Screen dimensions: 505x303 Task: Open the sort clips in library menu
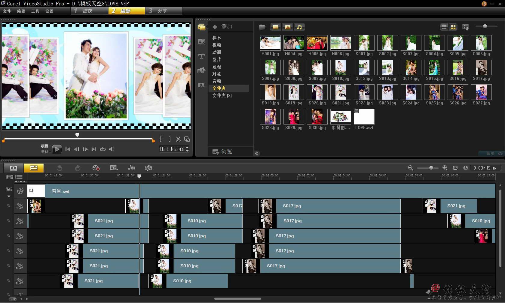point(466,27)
